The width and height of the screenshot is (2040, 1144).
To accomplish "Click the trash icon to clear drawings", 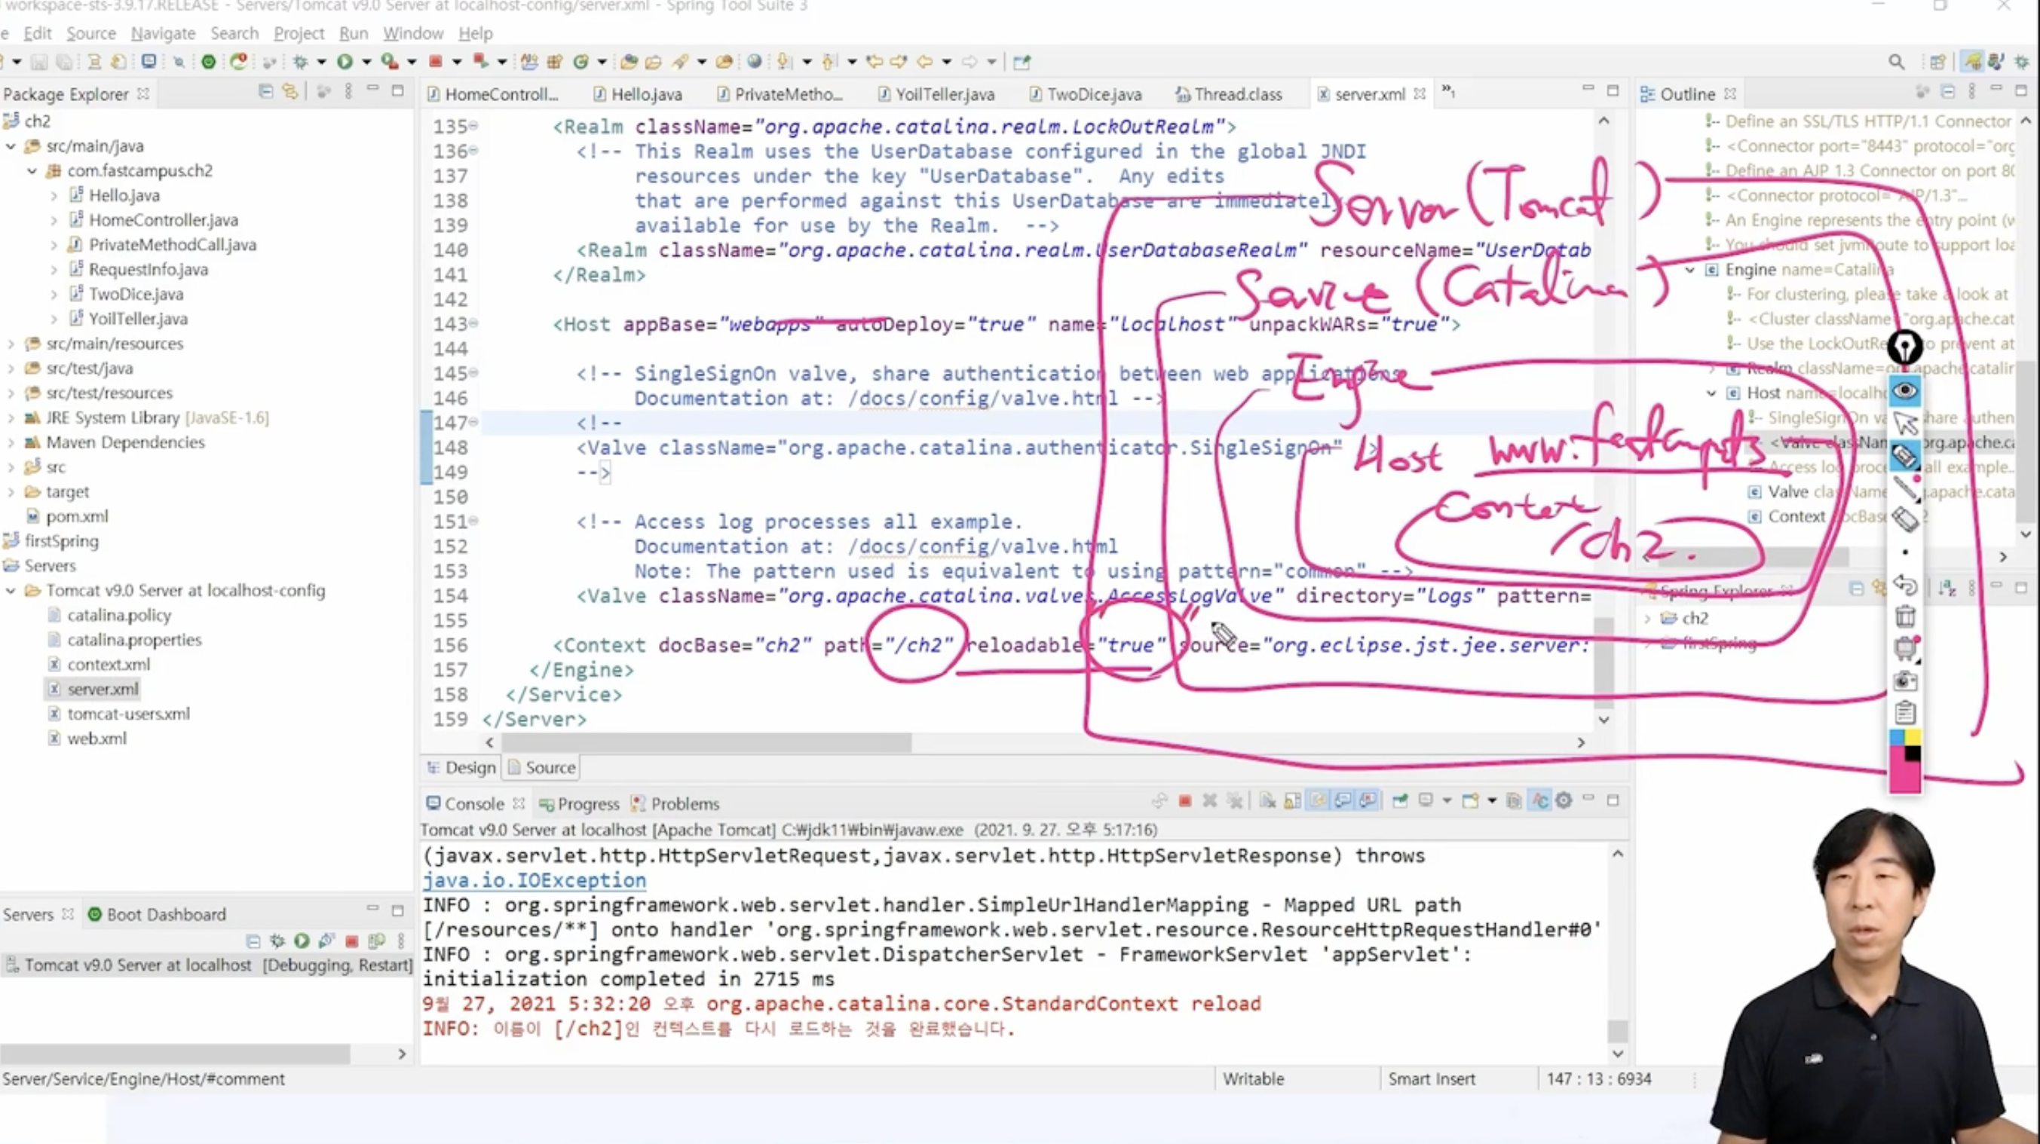I will [1904, 616].
